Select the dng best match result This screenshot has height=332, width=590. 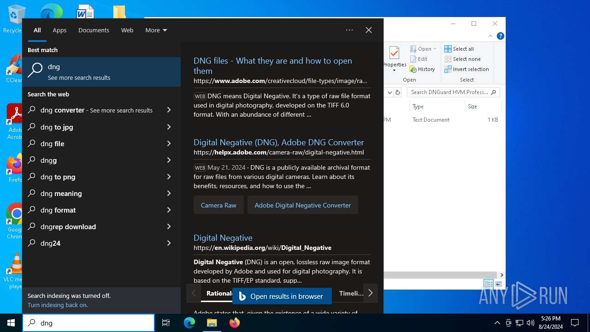[101, 72]
